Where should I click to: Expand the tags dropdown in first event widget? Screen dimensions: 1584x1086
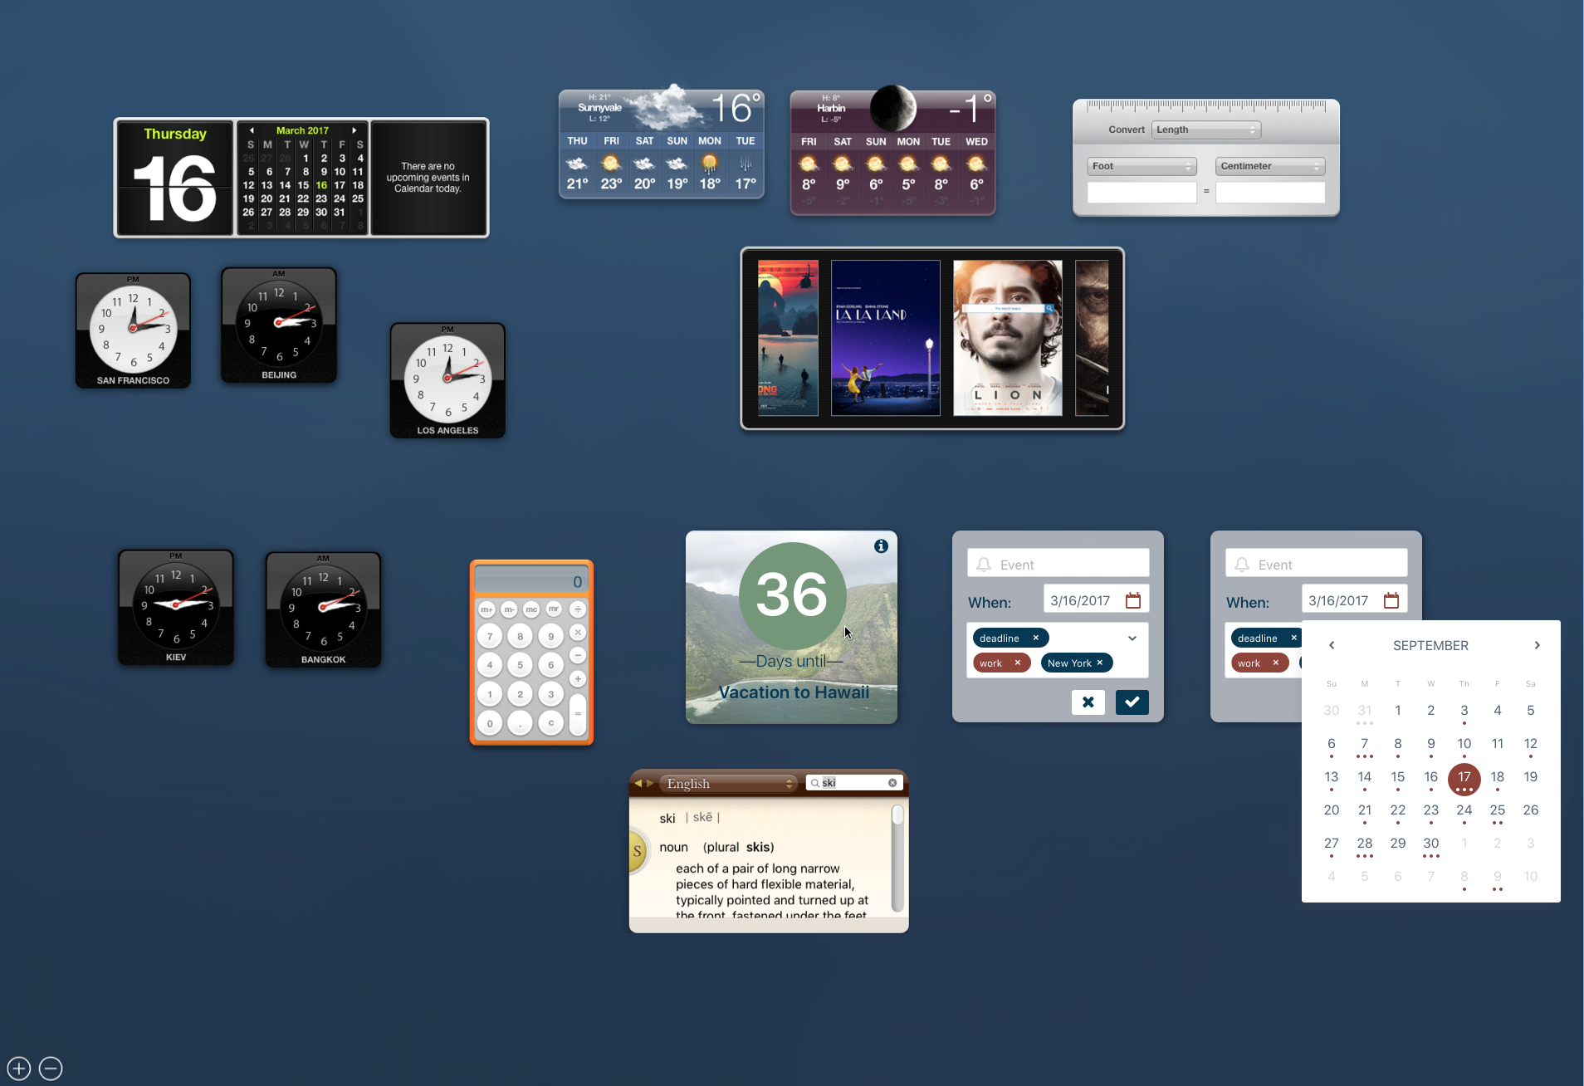tap(1132, 638)
